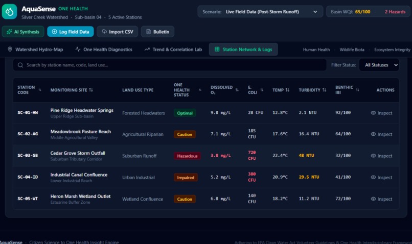Click the 3.8 mg/L dissolved oxygen value
The height and width of the screenshot is (244, 412).
coord(220,155)
